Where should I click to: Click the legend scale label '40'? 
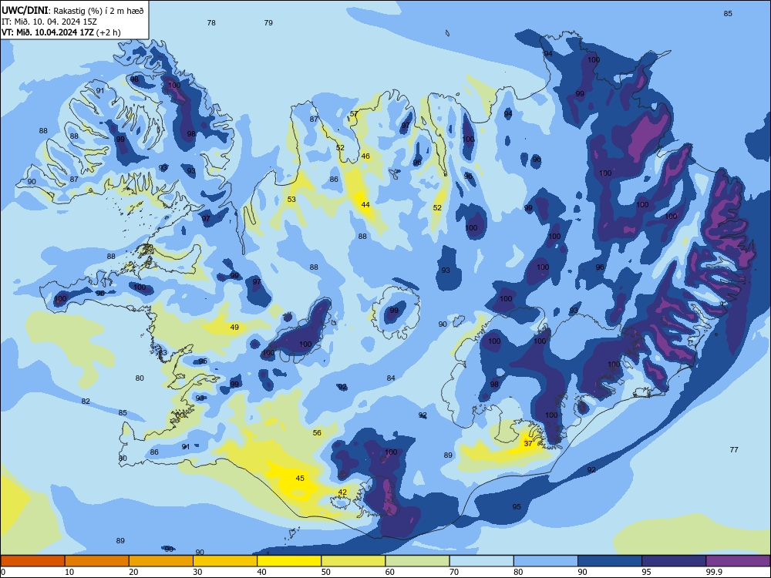click(x=262, y=572)
